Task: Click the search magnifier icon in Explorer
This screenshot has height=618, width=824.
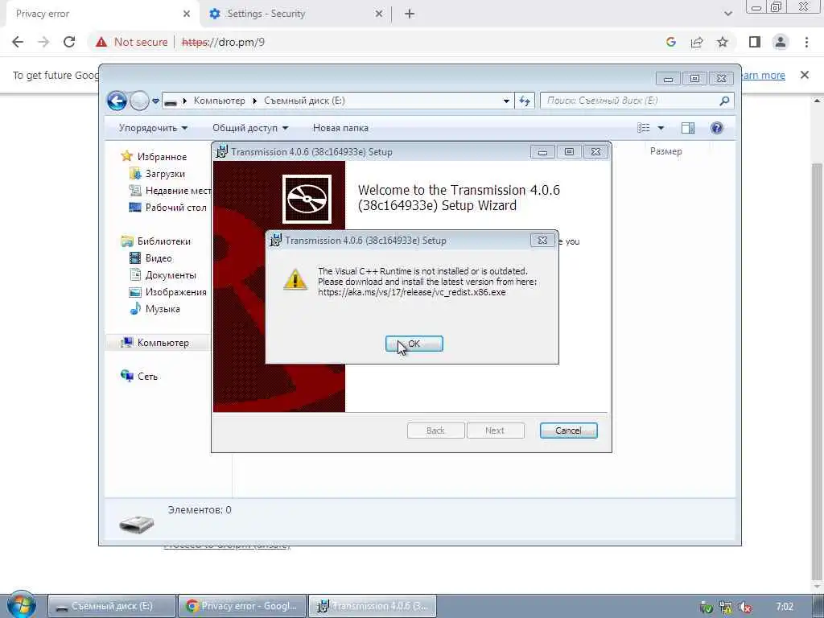Action: tap(725, 101)
